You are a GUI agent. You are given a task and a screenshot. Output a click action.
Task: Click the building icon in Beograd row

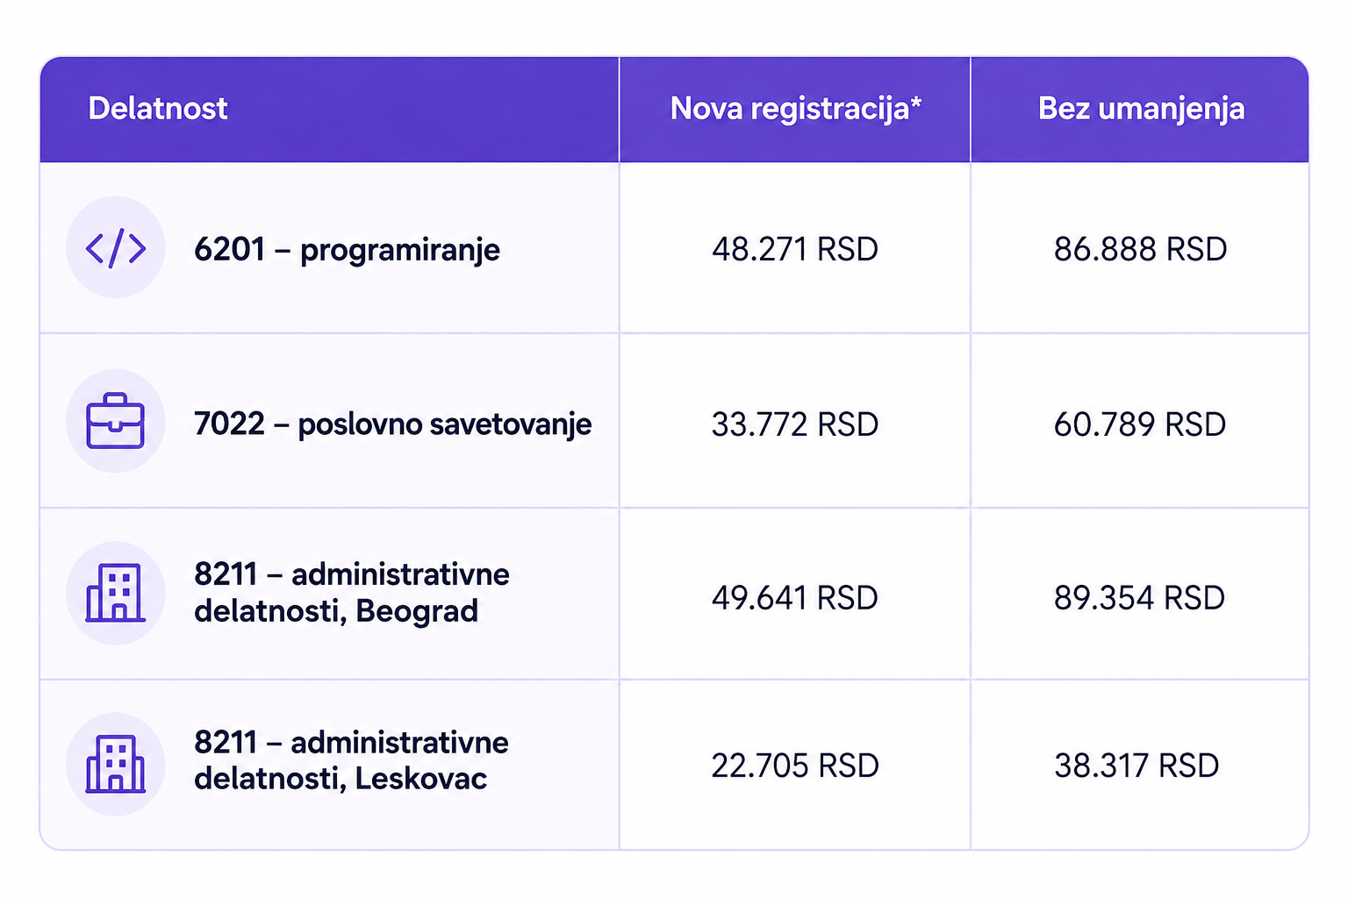tap(116, 593)
